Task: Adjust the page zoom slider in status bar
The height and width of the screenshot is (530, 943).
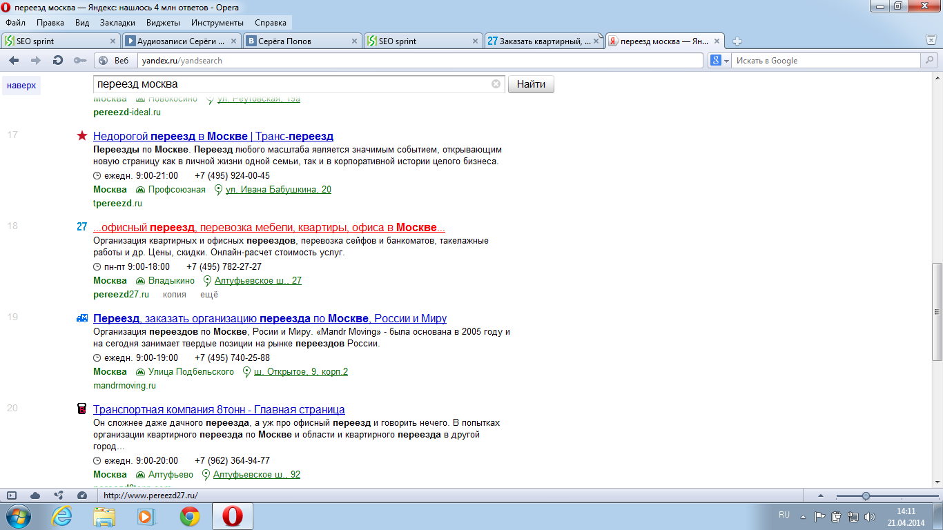Action: (866, 495)
